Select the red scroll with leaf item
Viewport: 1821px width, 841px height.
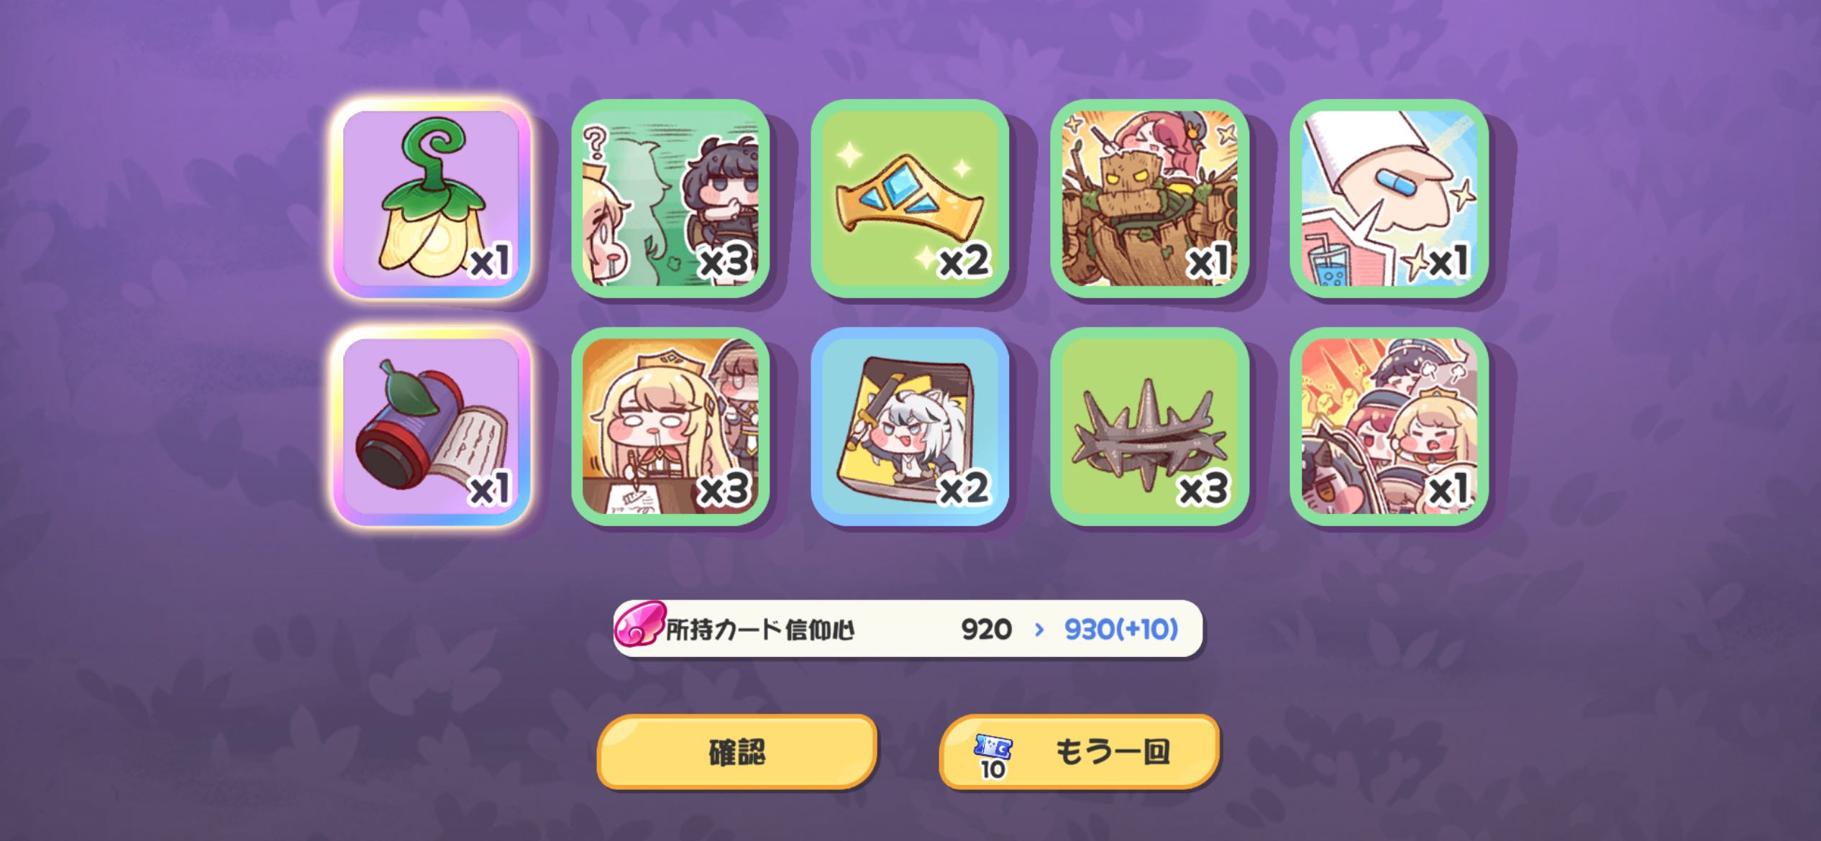coord(432,426)
